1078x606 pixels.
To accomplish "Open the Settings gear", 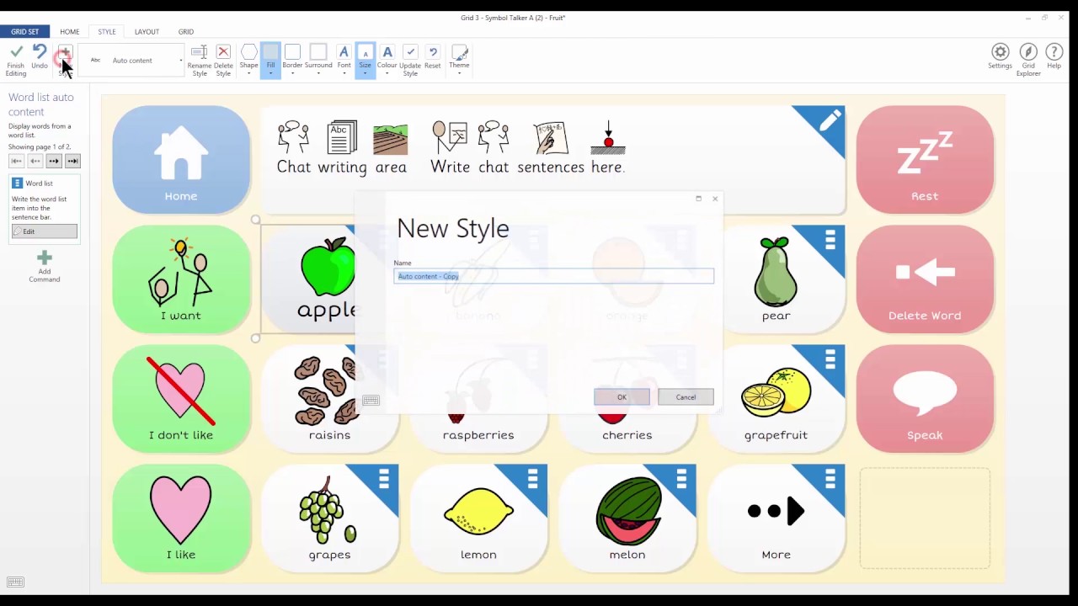I will coord(1000,52).
